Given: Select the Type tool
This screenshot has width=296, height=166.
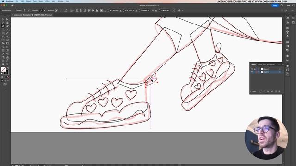Looking at the screenshot, I should 3,30.
